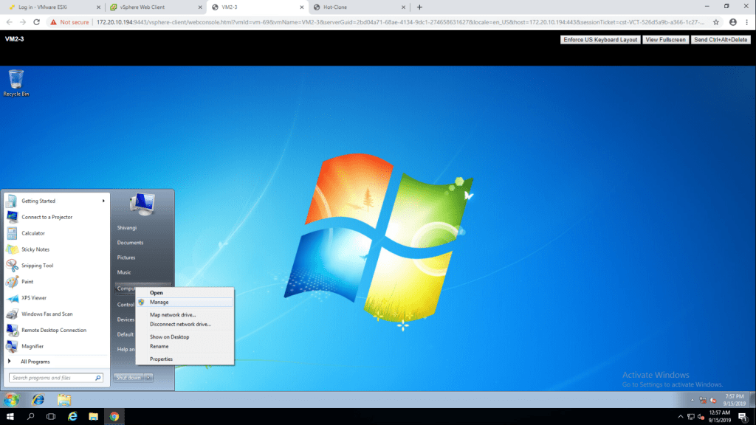The image size is (756, 425).
Task: Click the Windows 7 Start orb
Action: click(12, 399)
